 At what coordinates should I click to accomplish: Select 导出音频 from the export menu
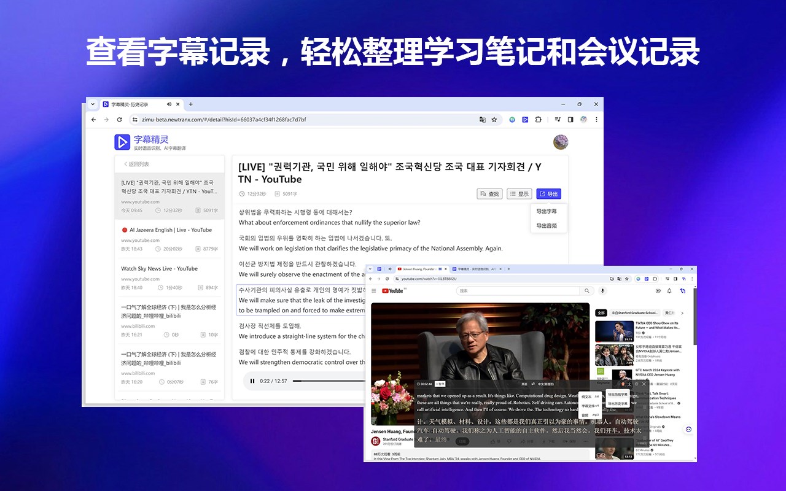point(547,226)
